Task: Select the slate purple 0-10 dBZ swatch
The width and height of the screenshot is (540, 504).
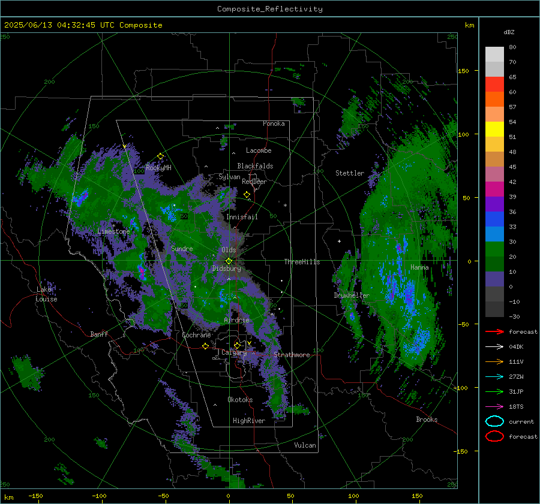Action: 494,279
